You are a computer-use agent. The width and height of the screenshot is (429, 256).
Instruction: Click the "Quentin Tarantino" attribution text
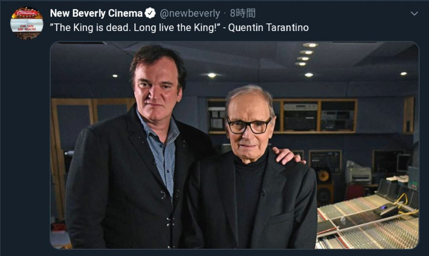[268, 28]
